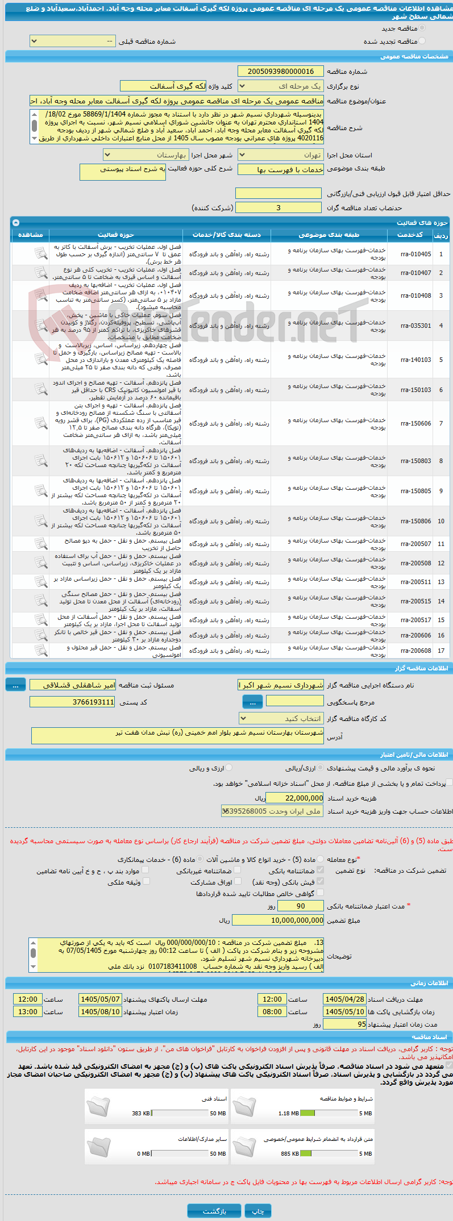The width and height of the screenshot is (453, 1221).
Task: Open view icon for row rra-200608
Action: (40, 651)
